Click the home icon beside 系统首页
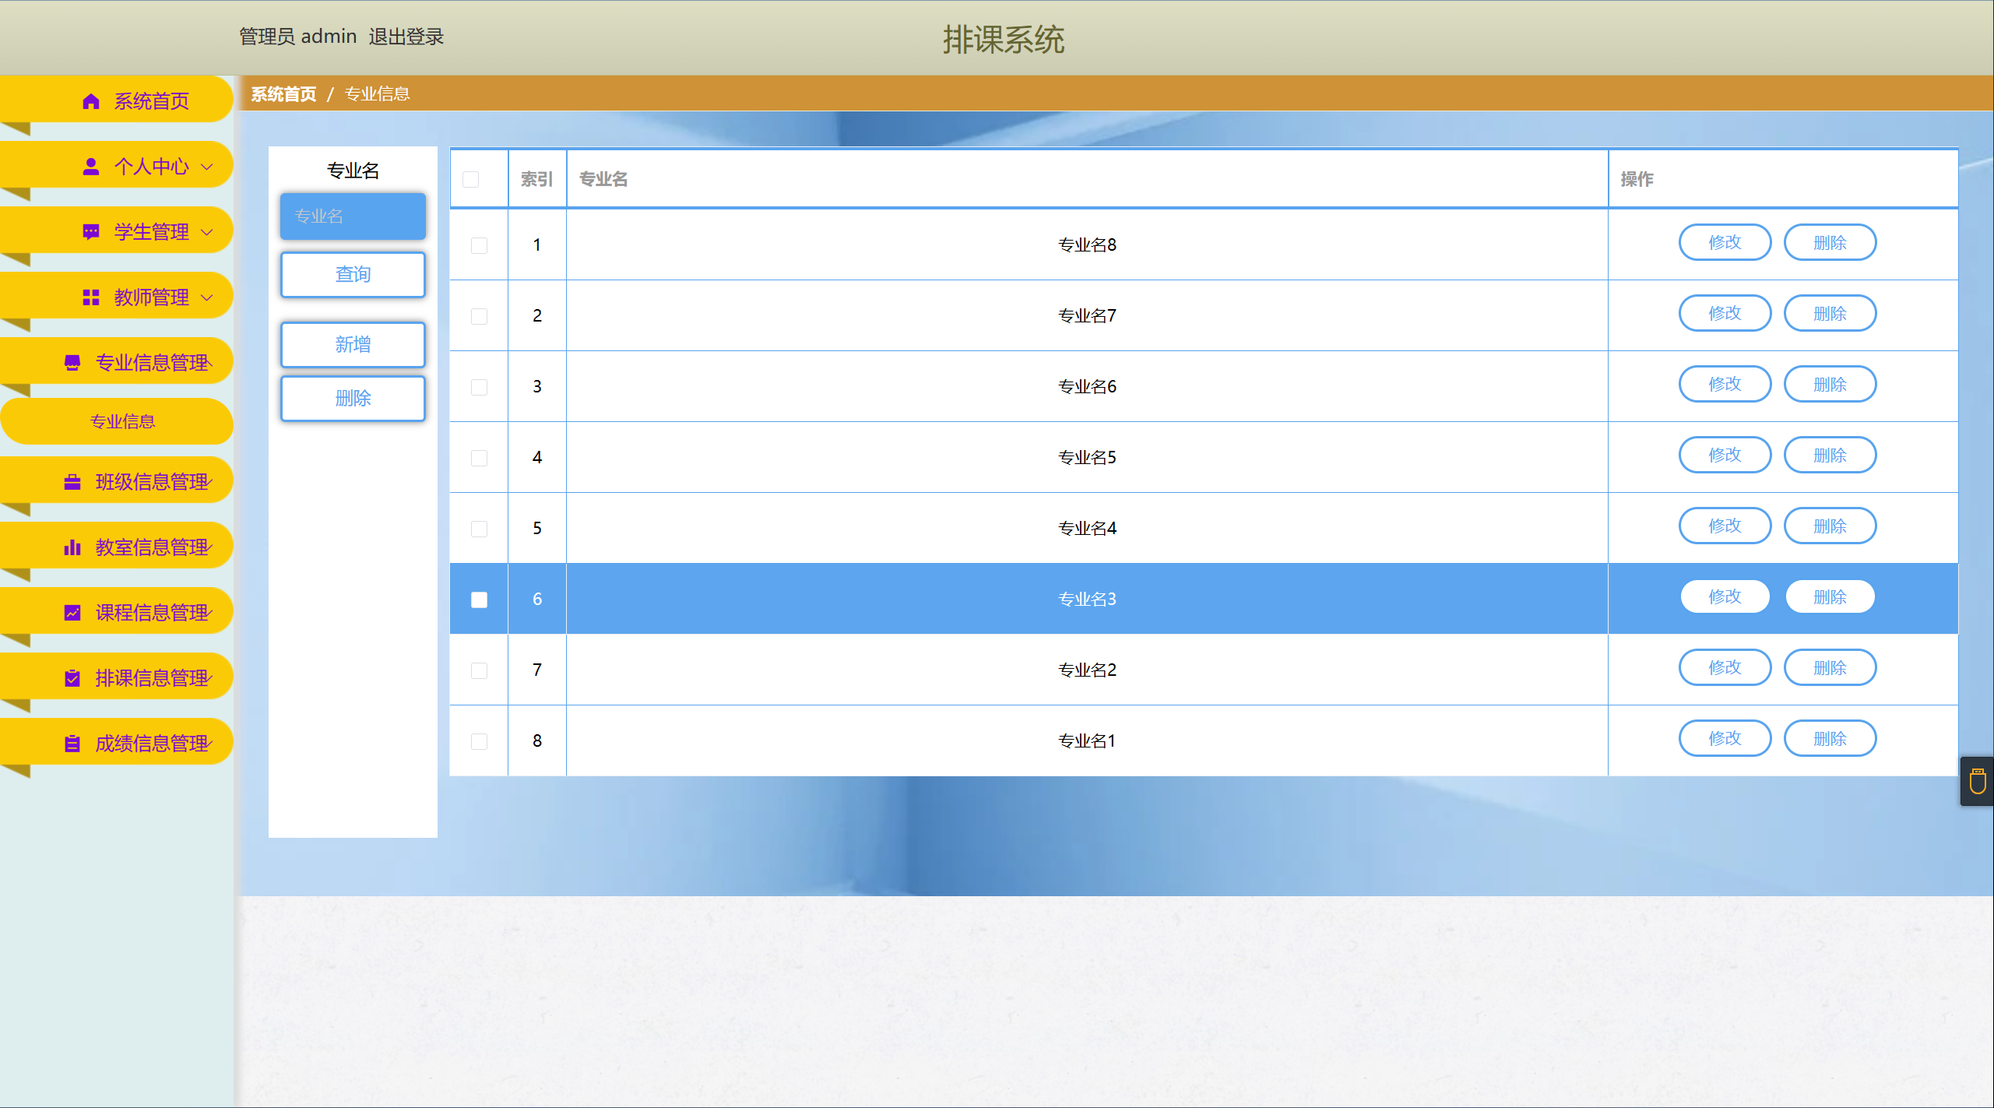The height and width of the screenshot is (1108, 1994). coord(91,101)
